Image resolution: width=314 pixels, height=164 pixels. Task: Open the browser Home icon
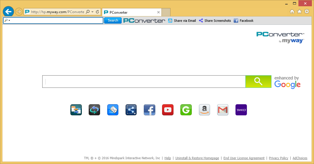pyautogui.click(x=292, y=12)
